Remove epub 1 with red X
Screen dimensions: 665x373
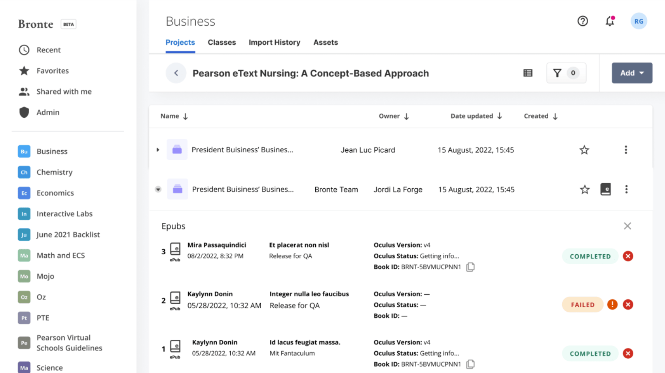point(628,354)
